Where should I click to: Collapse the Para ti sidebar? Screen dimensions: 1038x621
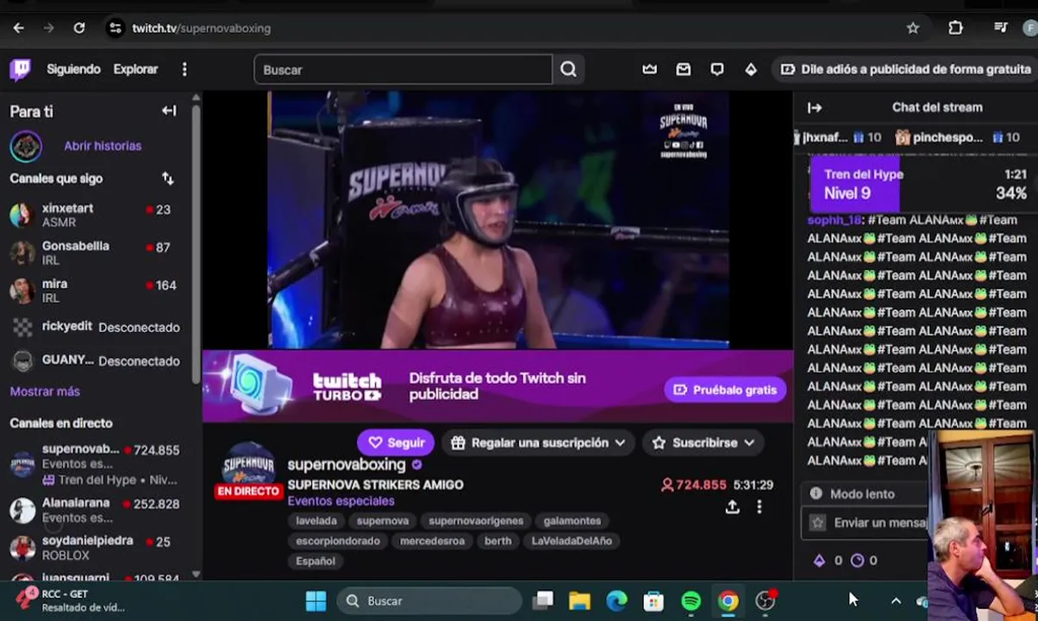[169, 110]
